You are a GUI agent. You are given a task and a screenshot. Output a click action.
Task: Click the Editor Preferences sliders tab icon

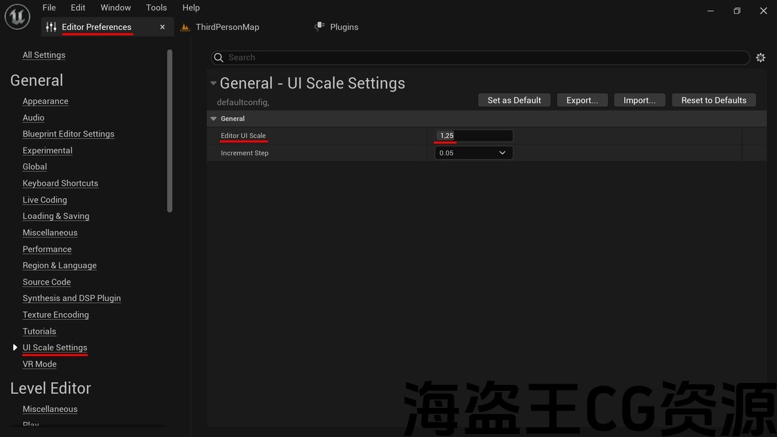pos(51,27)
